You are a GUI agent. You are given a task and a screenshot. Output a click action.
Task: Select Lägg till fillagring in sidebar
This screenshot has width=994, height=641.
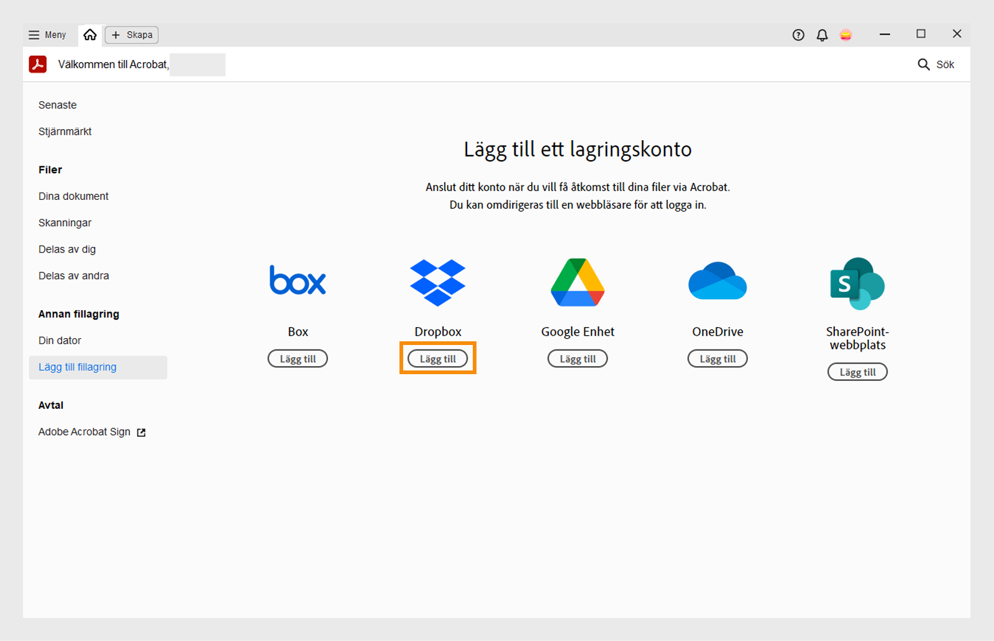[x=77, y=367]
